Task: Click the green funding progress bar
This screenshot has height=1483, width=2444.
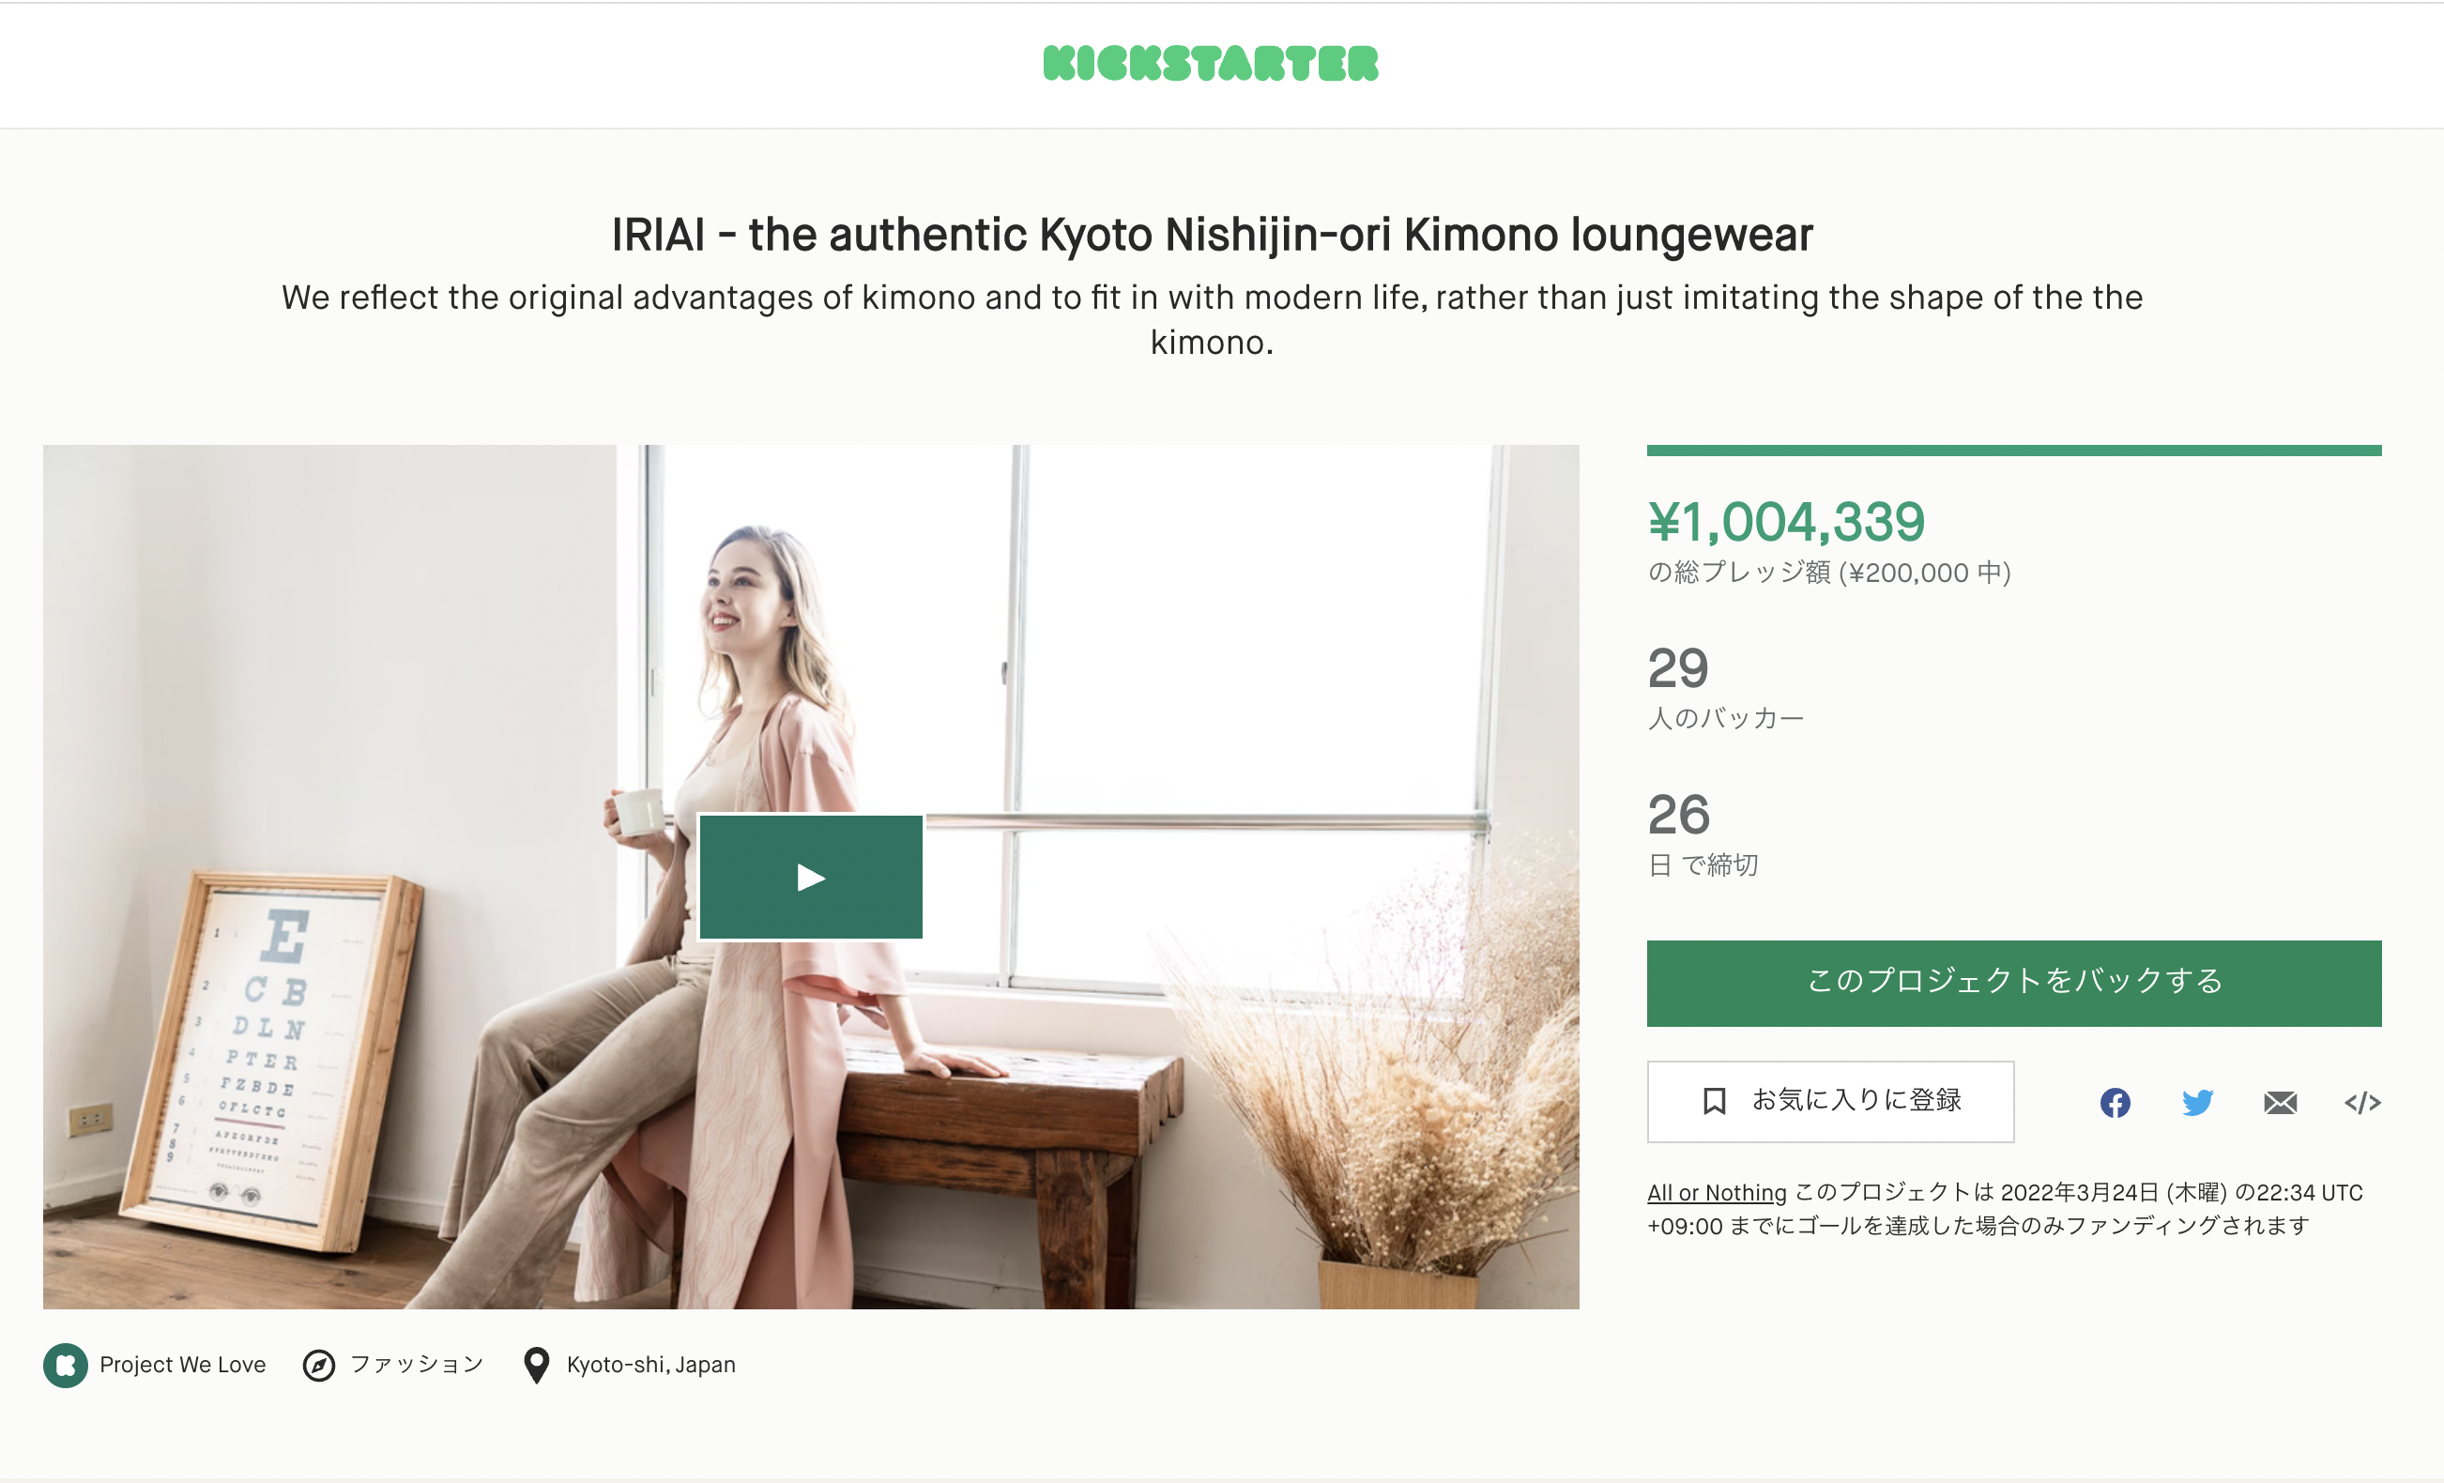Action: pos(2013,451)
